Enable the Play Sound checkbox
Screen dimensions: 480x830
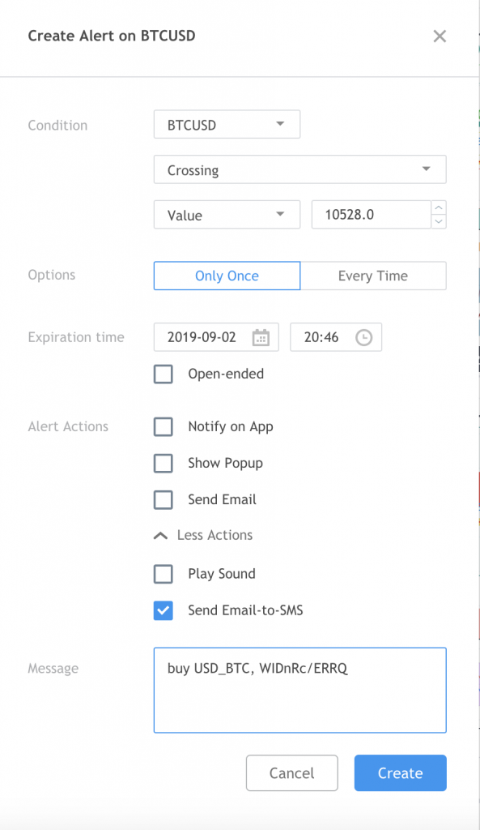click(x=164, y=574)
